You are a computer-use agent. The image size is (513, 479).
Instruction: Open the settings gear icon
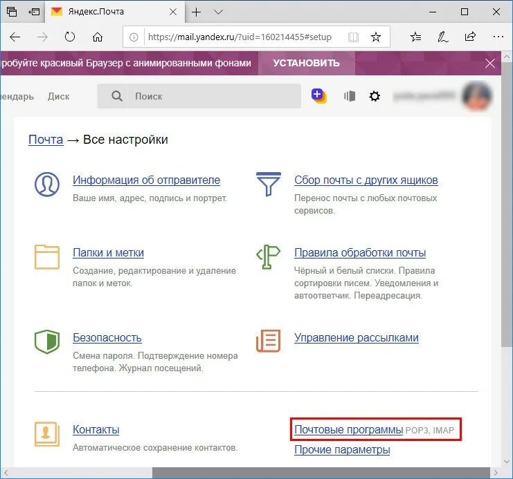click(375, 96)
